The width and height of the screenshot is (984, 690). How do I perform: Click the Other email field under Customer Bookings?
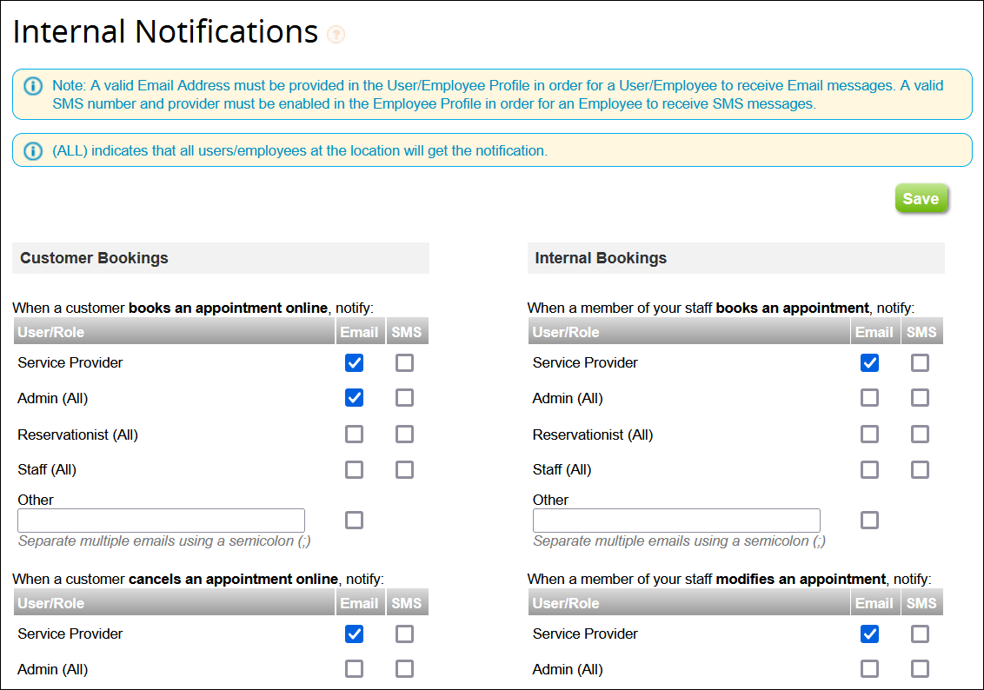161,520
